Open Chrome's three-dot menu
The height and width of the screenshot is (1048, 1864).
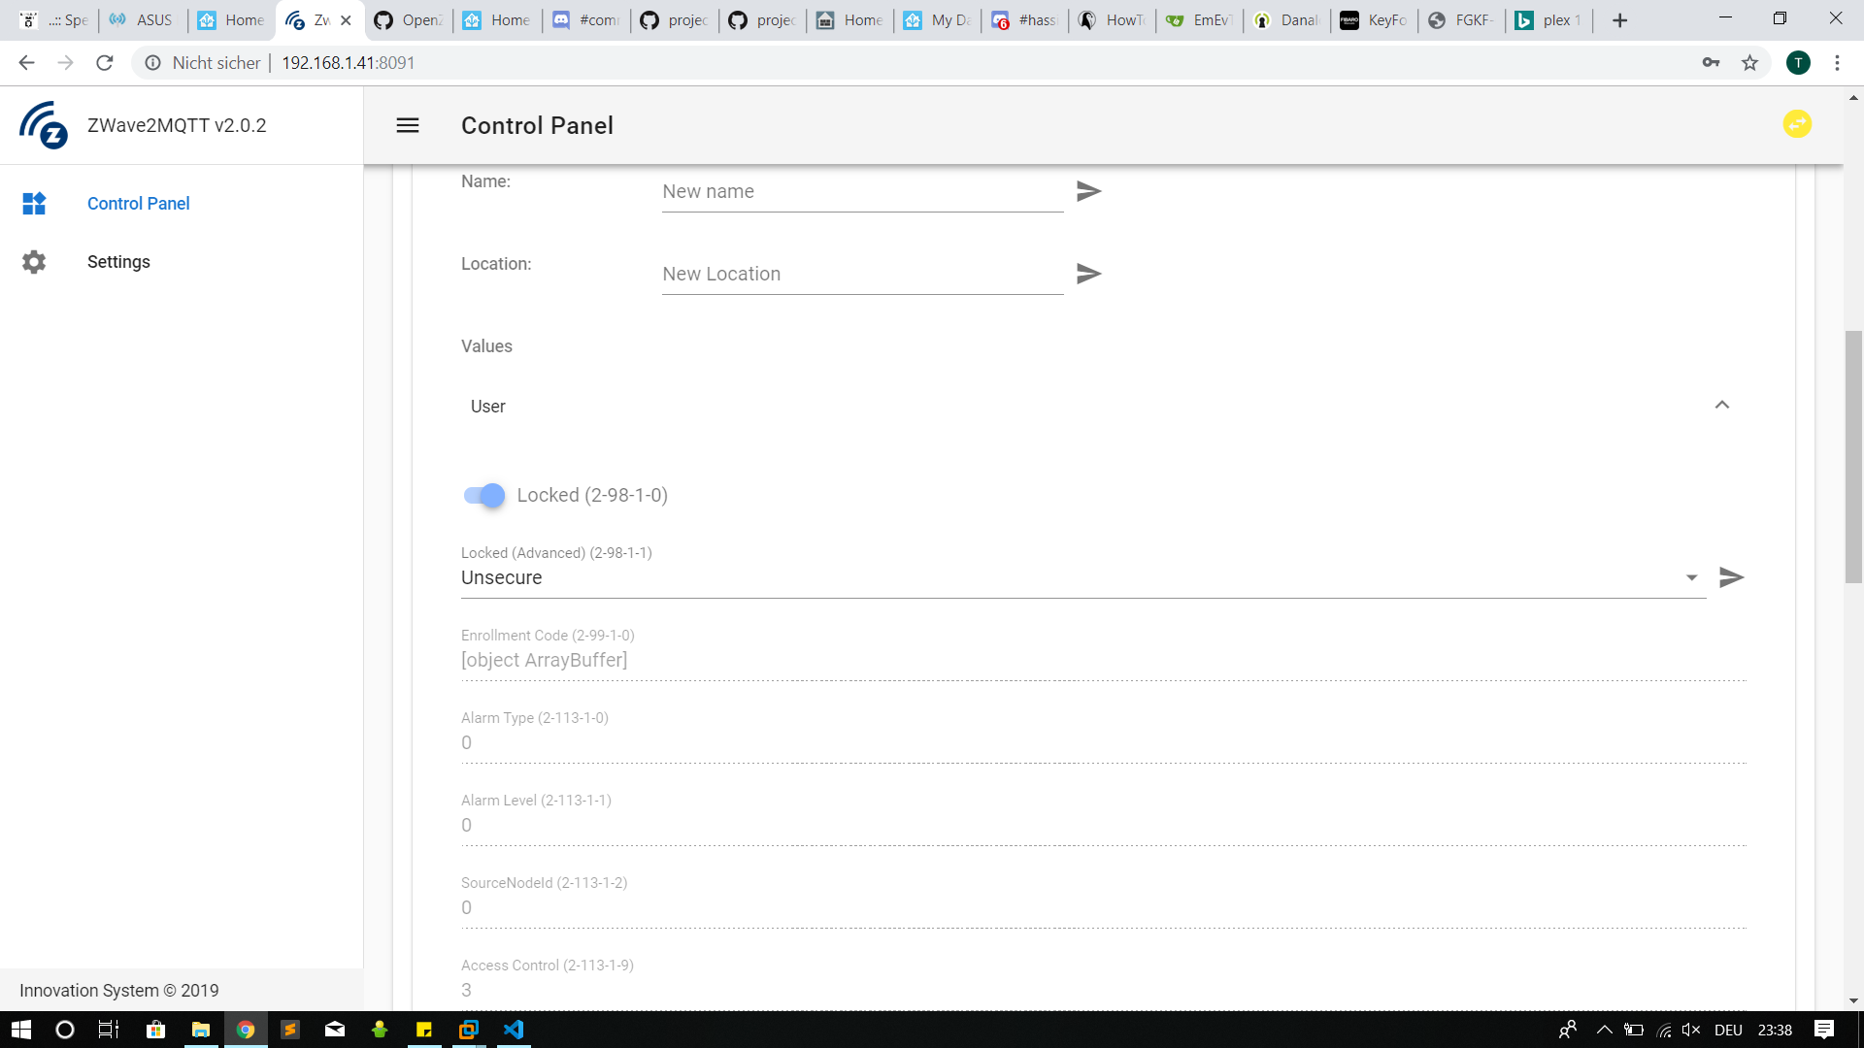click(1837, 63)
